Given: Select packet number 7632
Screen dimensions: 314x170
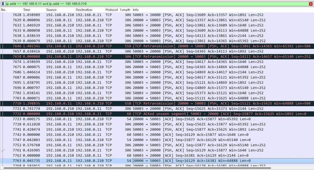Looking at the screenshot, I should click(157, 25).
